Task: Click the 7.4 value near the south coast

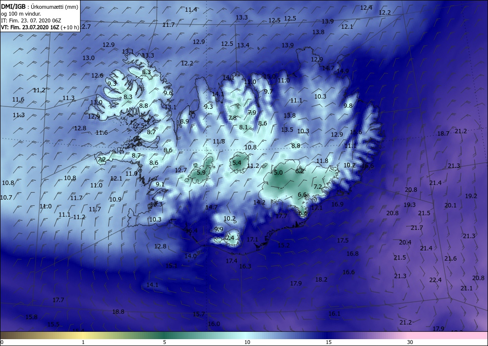Action: coord(230,238)
